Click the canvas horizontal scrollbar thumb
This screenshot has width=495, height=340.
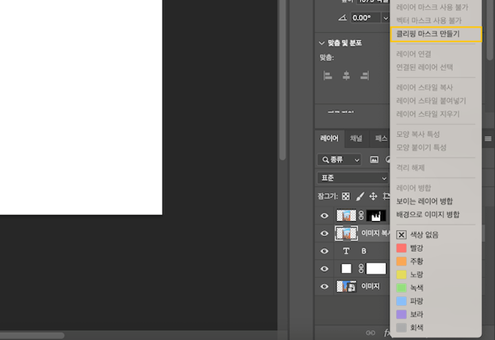[x=32, y=335]
